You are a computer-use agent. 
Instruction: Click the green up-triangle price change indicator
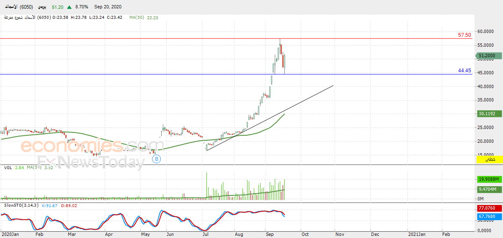coord(69,8)
